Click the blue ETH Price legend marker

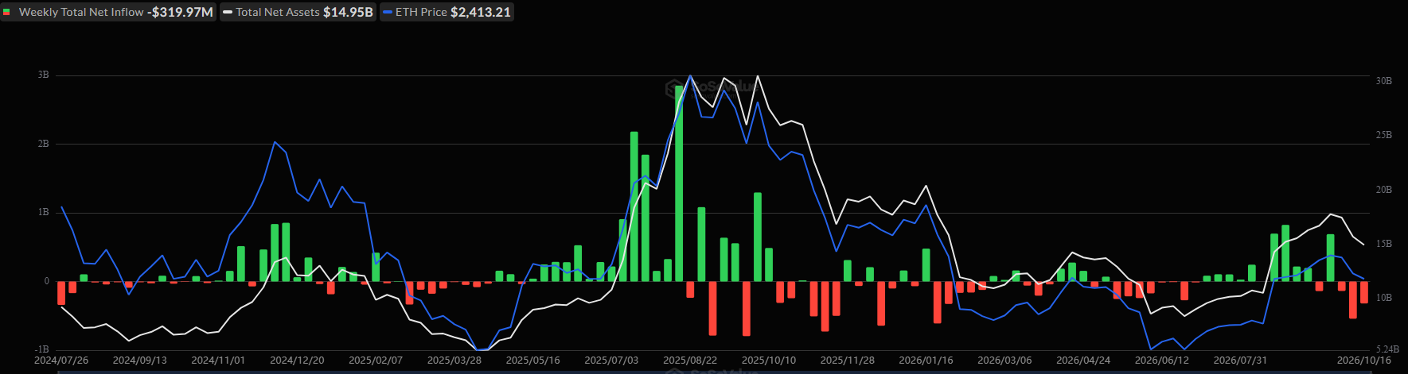(388, 12)
